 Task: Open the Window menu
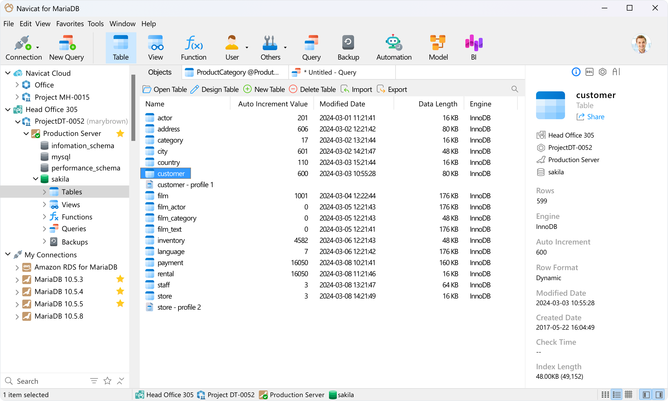(x=122, y=24)
